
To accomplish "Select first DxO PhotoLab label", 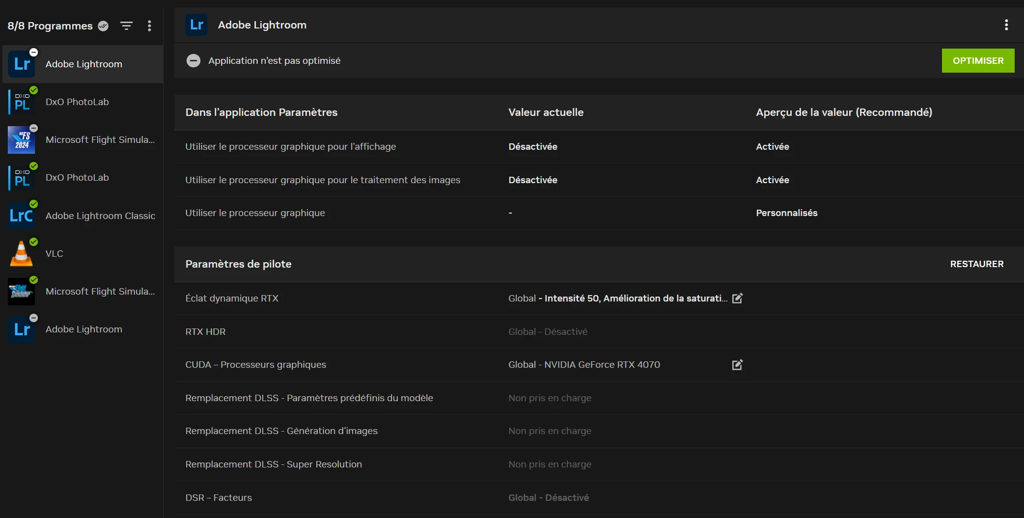I will click(77, 102).
